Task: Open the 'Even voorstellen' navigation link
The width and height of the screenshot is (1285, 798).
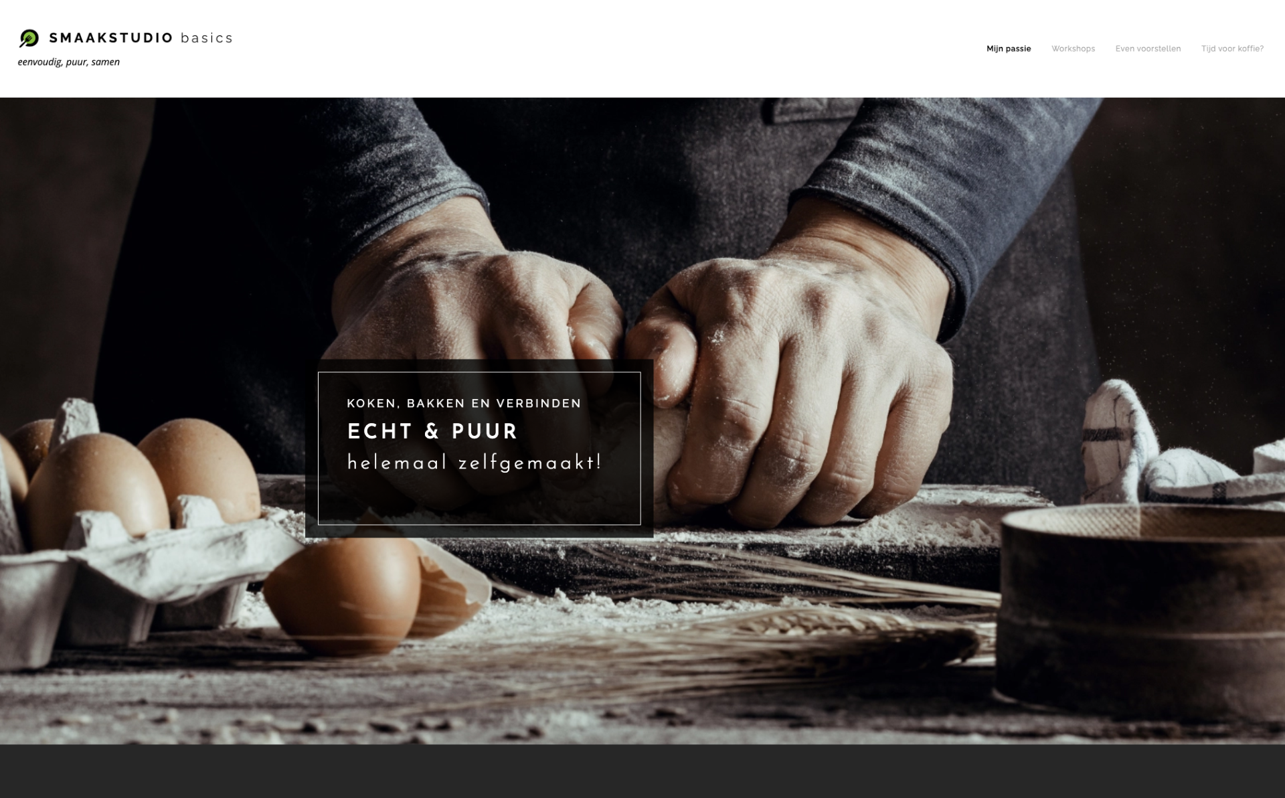Action: click(x=1148, y=49)
